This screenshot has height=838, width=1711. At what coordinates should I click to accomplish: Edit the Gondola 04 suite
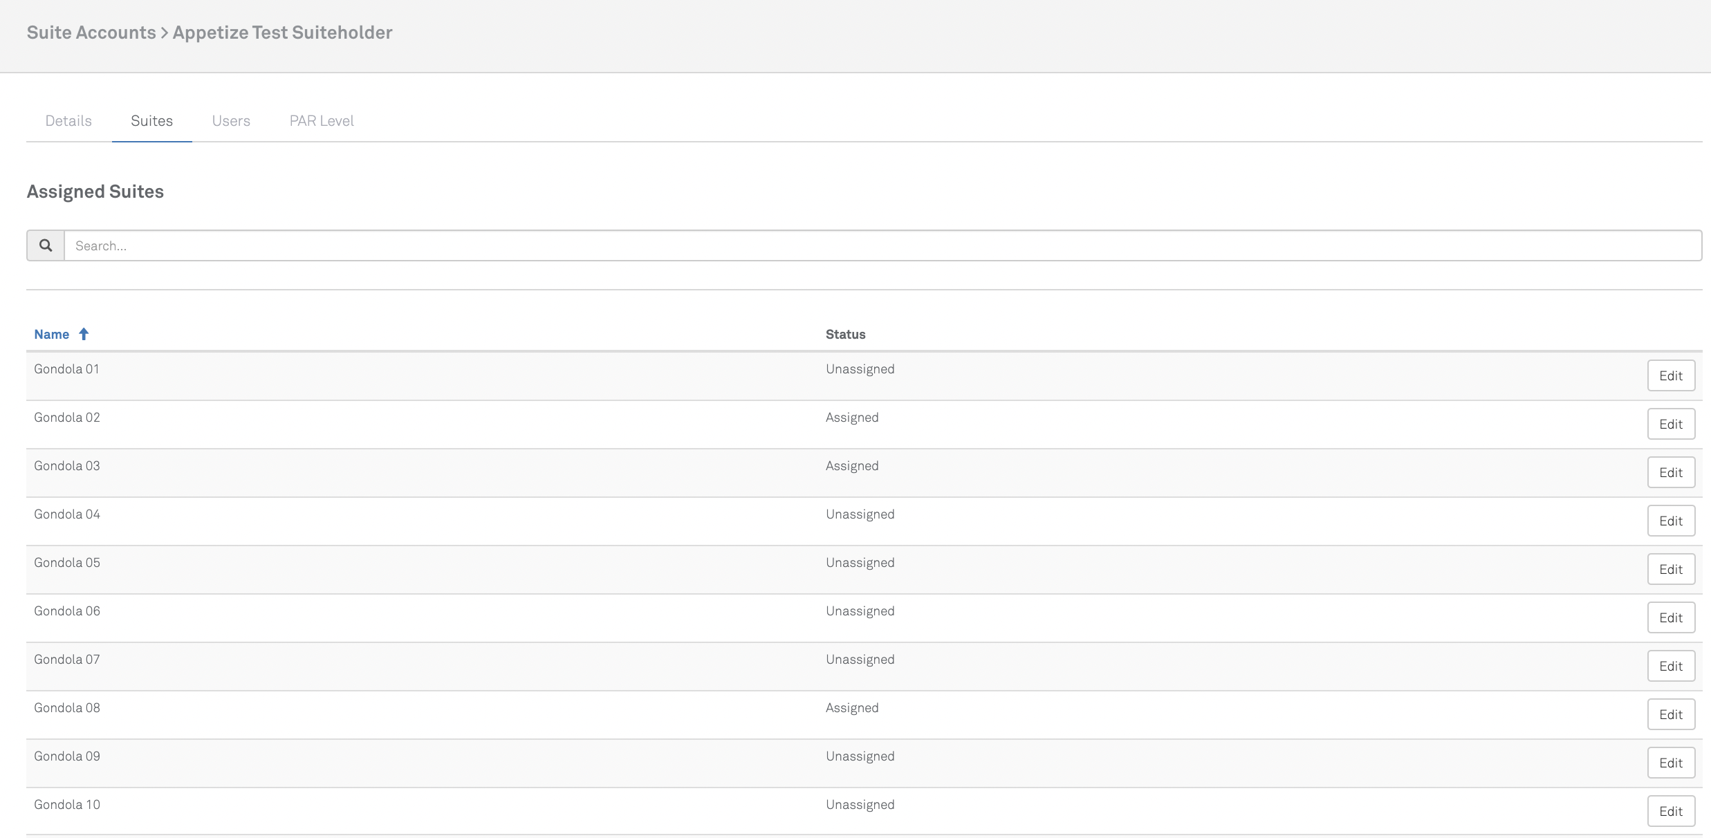(1670, 521)
